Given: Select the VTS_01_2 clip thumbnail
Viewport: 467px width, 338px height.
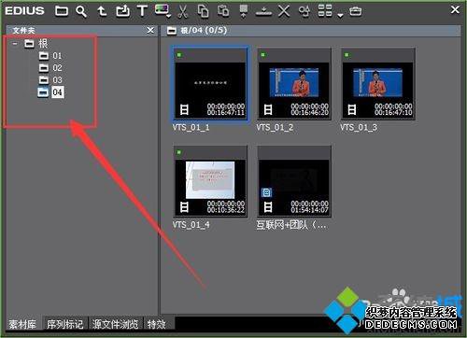Looking at the screenshot, I should tap(294, 84).
